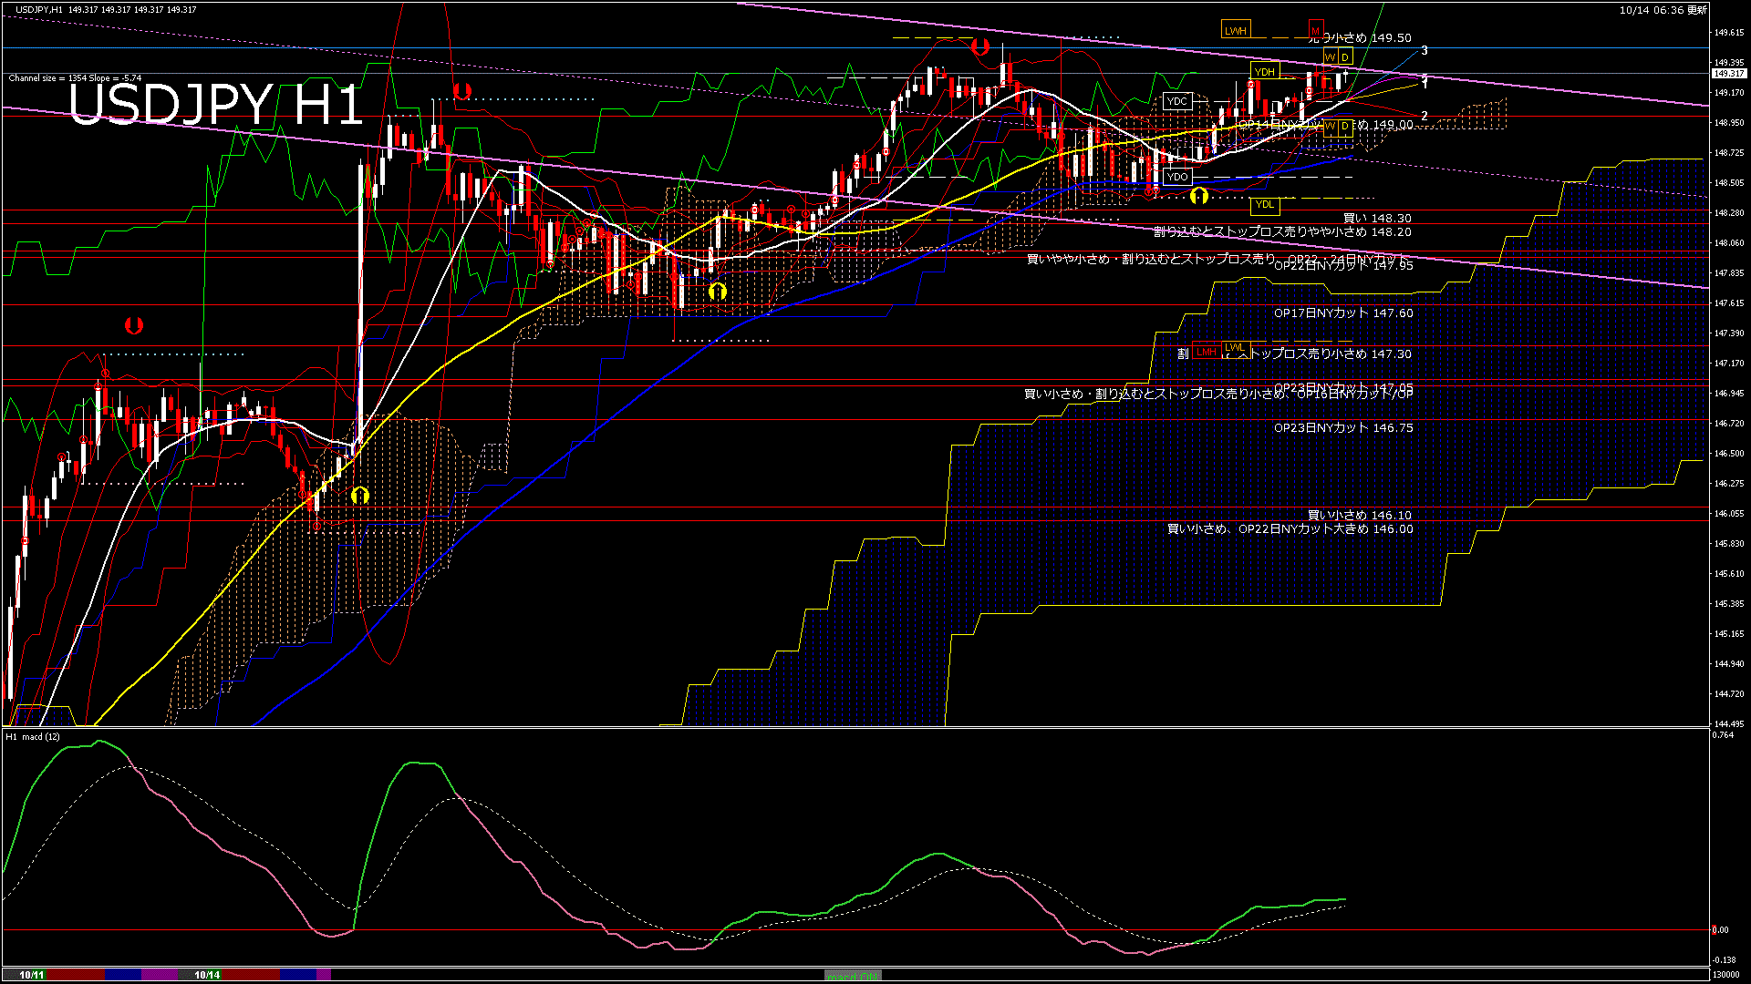The image size is (1751, 984).
Task: Click the H1 macd (12) indicator label
Action: (x=33, y=736)
